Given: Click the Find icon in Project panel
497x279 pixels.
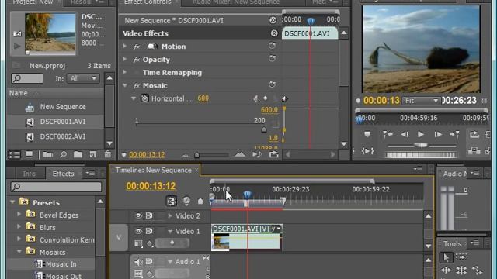Looking at the screenshot, I should [x=63, y=155].
